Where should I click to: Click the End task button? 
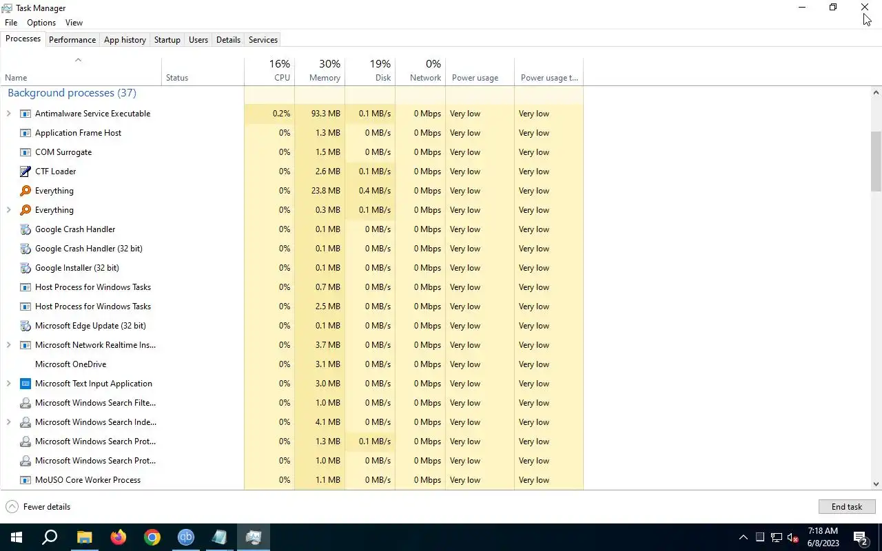point(847,507)
